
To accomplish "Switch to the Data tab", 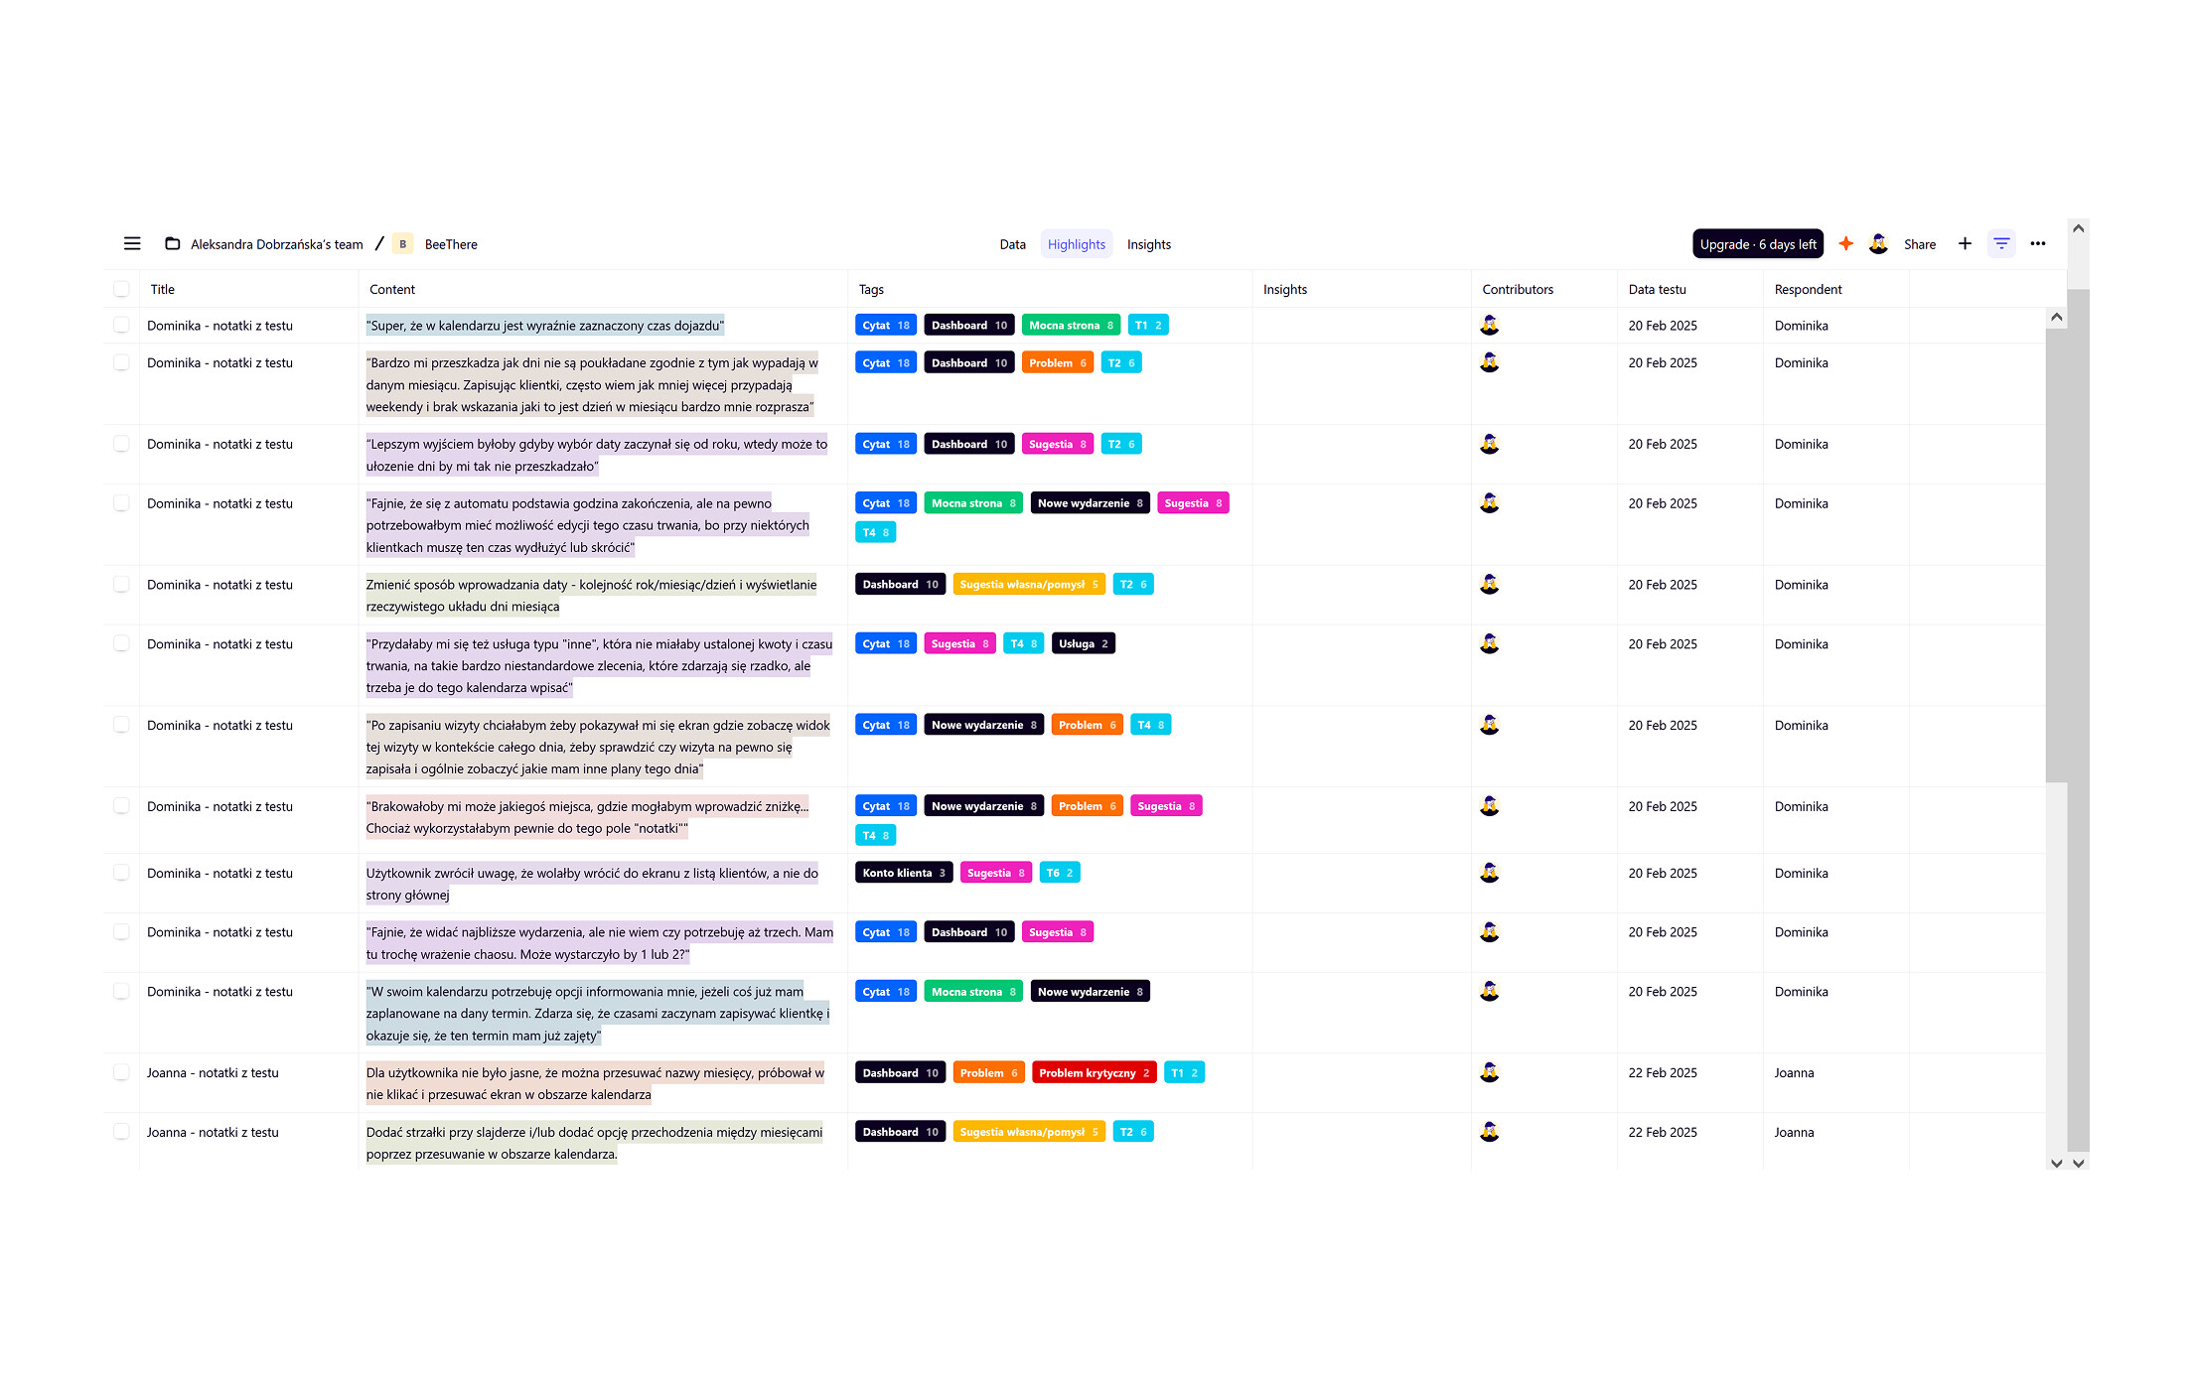I will 1012,244.
